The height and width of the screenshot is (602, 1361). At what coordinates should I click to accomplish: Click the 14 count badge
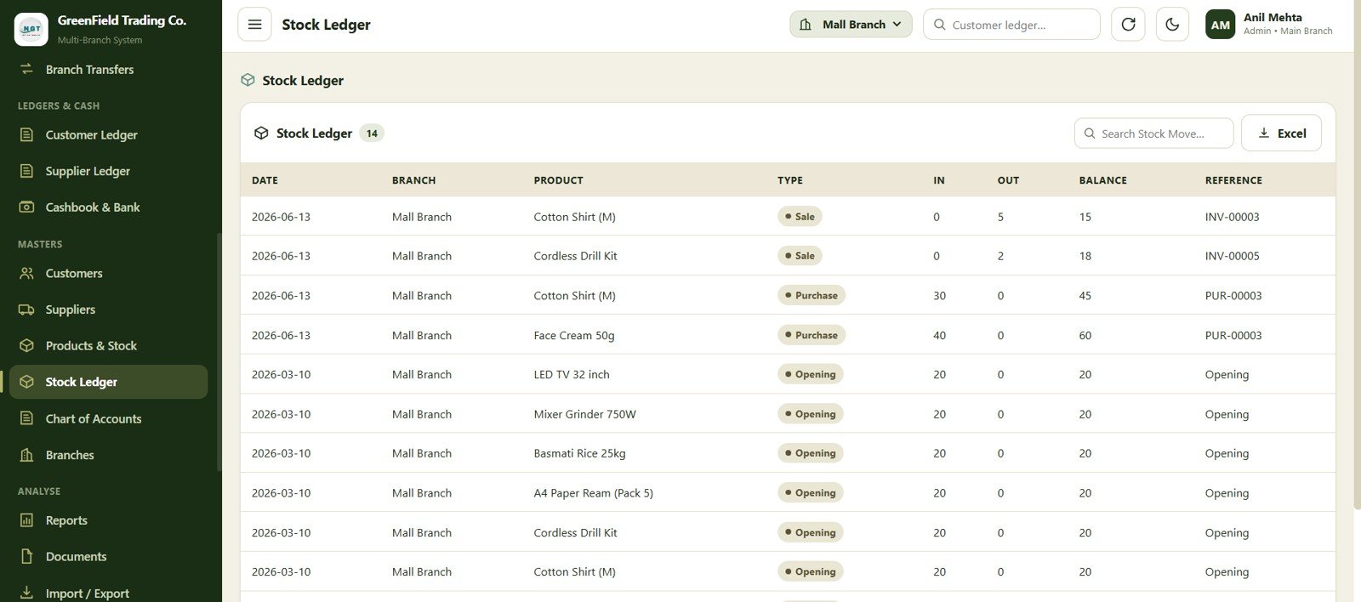click(x=372, y=133)
